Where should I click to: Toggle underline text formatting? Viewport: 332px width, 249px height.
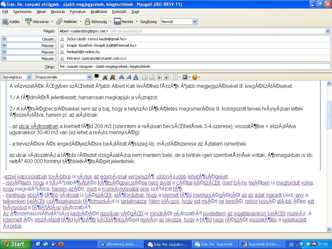(x=136, y=77)
